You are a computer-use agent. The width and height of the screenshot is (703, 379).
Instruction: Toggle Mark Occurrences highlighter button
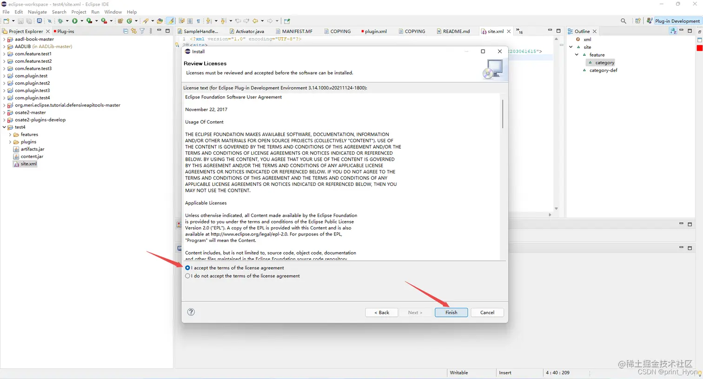point(171,21)
